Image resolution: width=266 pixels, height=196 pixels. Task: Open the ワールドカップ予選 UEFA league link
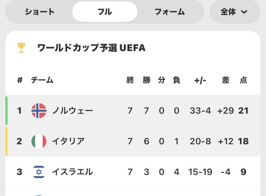(x=91, y=48)
